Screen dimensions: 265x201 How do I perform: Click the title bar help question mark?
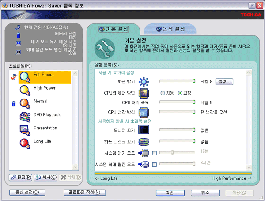tap(252, 6)
